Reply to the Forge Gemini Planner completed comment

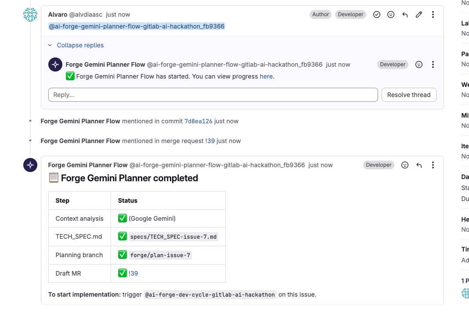(x=419, y=165)
